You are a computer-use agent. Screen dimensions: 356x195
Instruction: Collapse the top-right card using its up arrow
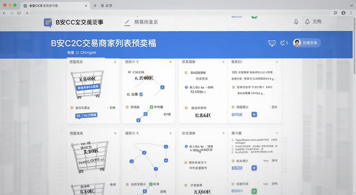coord(277,62)
